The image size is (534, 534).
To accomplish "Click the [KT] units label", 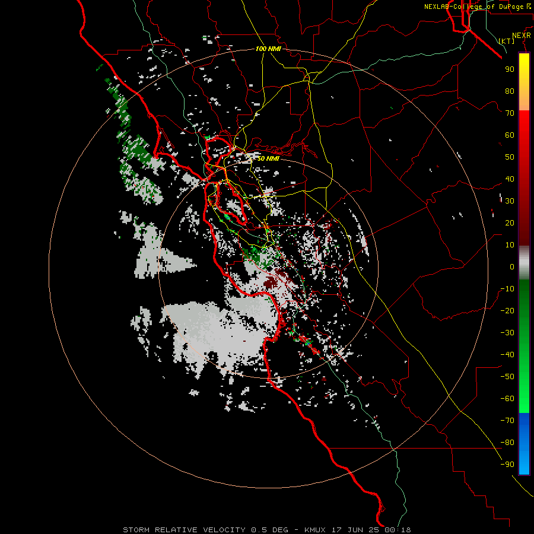I will pos(507,41).
